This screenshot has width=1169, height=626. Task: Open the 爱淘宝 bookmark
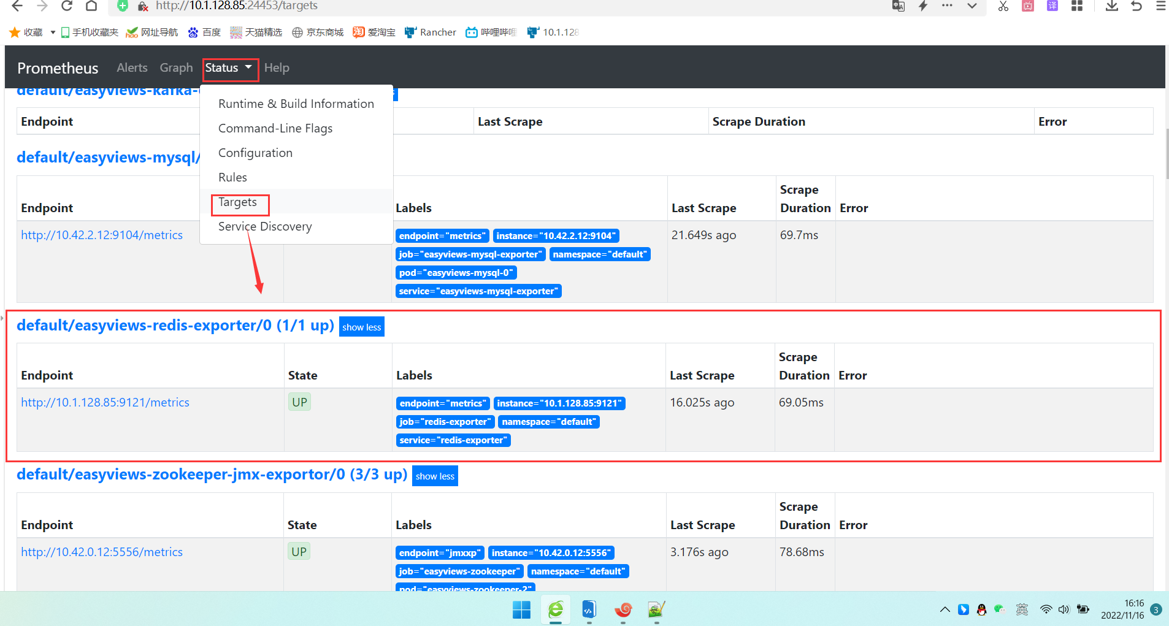(x=374, y=32)
